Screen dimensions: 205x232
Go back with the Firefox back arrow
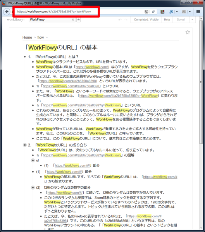7,12
